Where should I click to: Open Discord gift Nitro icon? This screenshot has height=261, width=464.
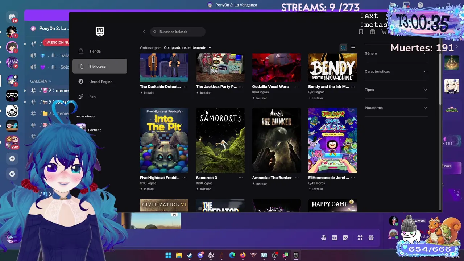(371, 238)
